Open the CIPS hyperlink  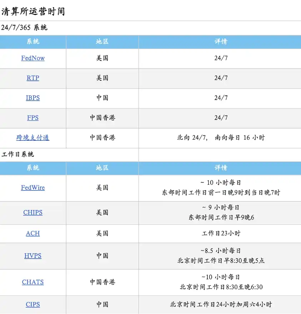33,304
